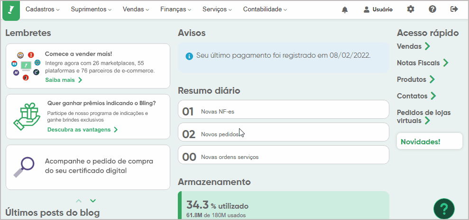Screen dimensions: 469x220
Task: Click the Acesso rápido heading
Action: pos(428,33)
